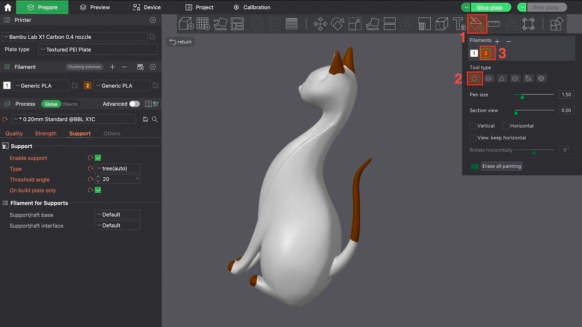Uncheck On build plate only
The image size is (582, 327).
pos(98,190)
